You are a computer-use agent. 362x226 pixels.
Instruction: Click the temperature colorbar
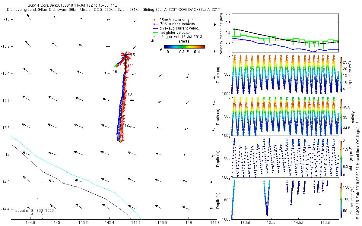click(341, 74)
